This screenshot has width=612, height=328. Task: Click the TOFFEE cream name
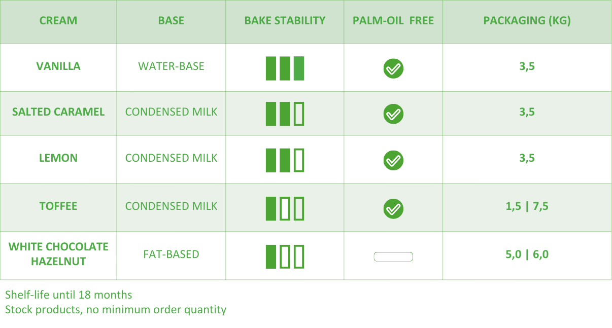58,206
